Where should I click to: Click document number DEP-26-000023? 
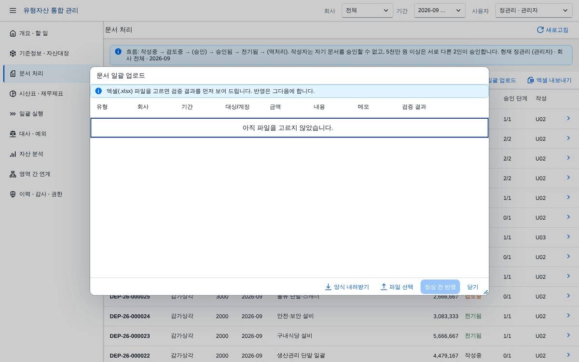(130, 336)
